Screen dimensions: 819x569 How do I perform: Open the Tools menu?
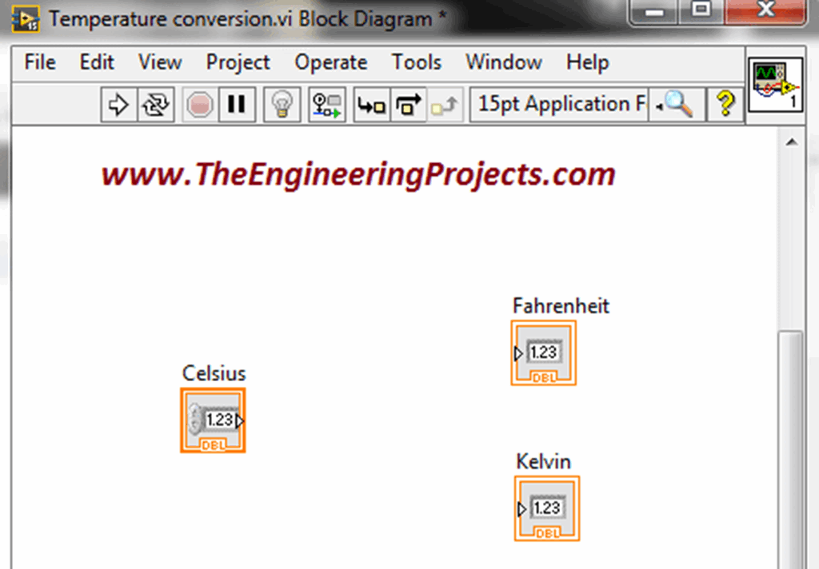(416, 62)
